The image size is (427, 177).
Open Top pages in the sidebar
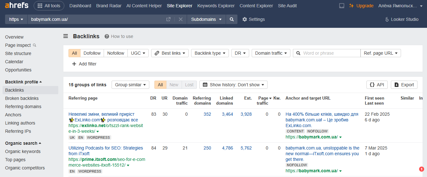pyautogui.click(x=15, y=160)
